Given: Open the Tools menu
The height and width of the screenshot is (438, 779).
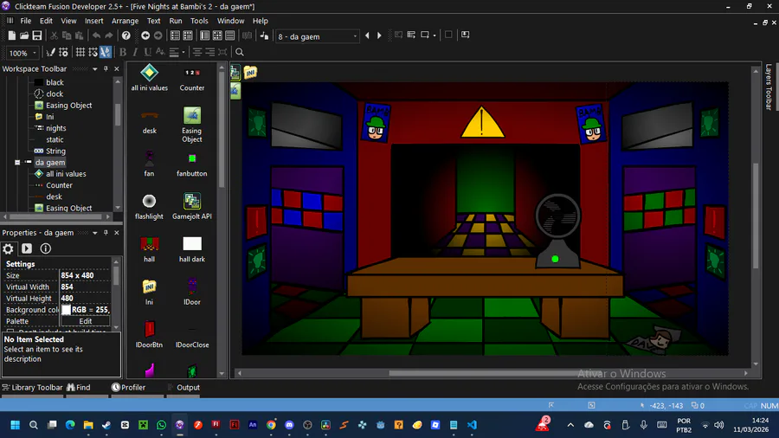Looking at the screenshot, I should (x=199, y=21).
